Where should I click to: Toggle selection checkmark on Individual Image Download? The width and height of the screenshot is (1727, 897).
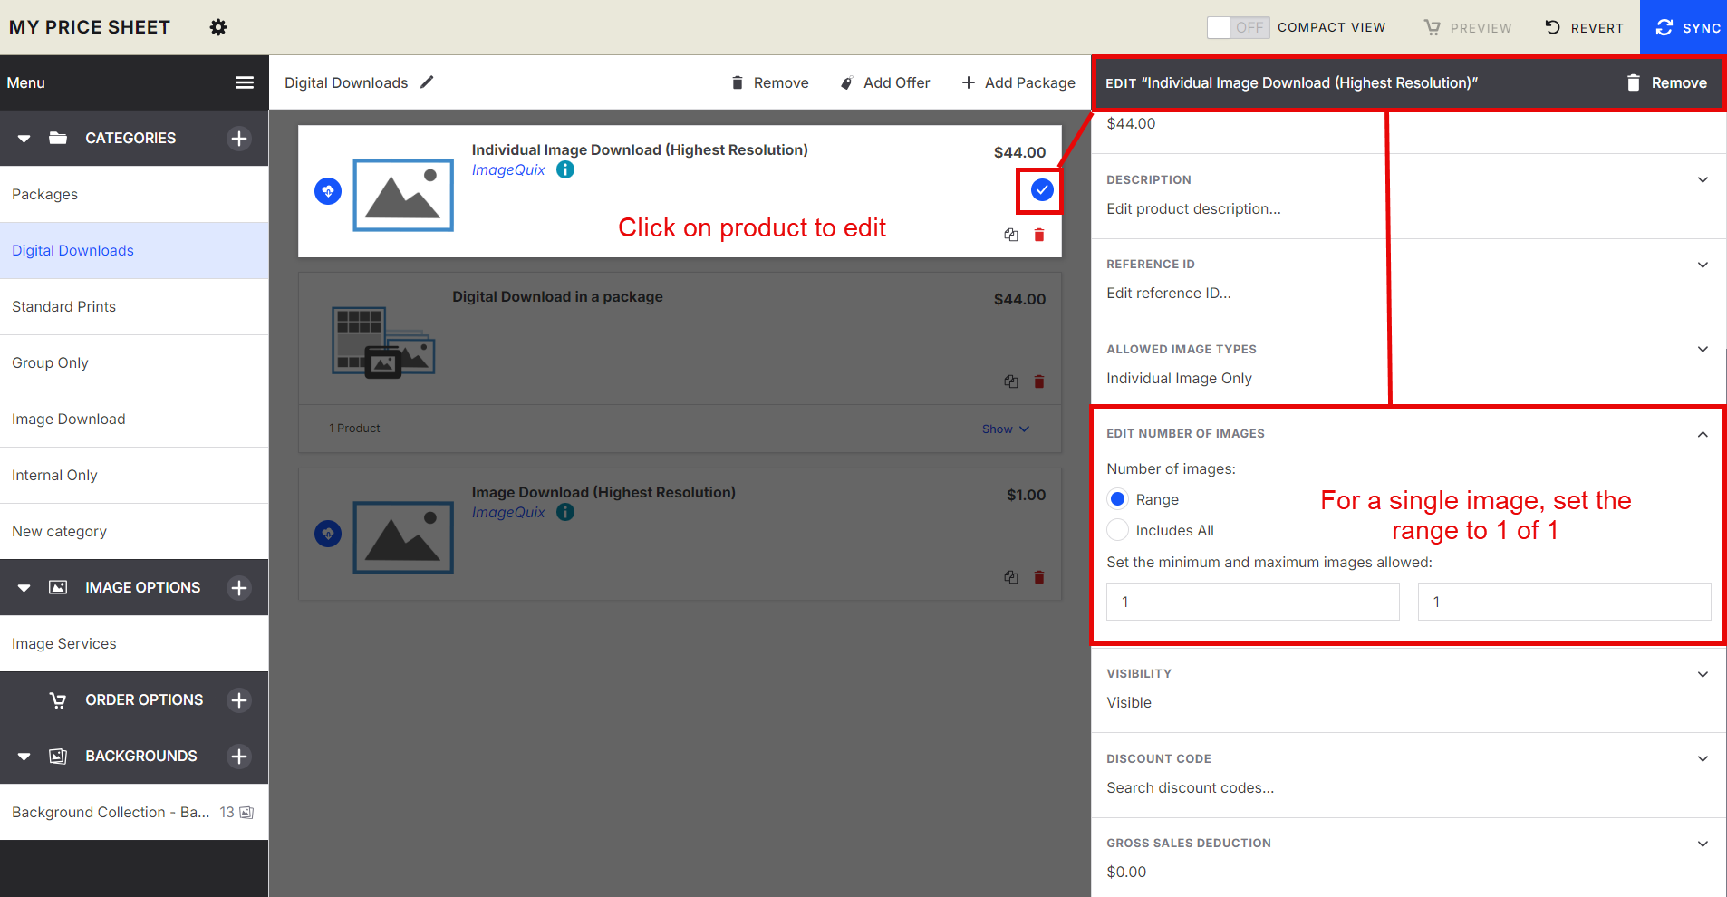pos(1042,189)
